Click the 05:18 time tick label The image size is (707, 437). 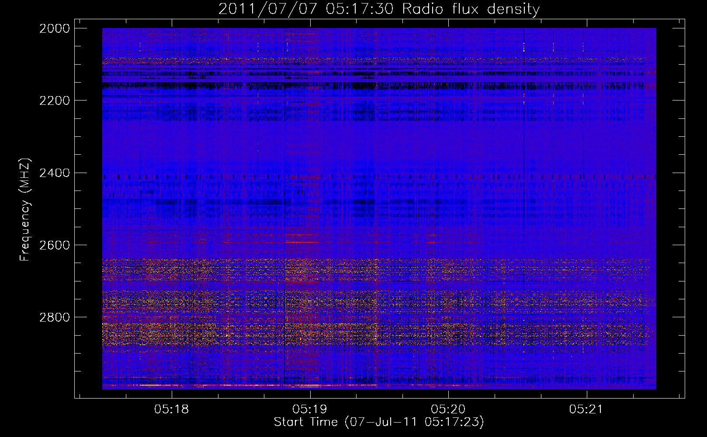[x=172, y=409]
